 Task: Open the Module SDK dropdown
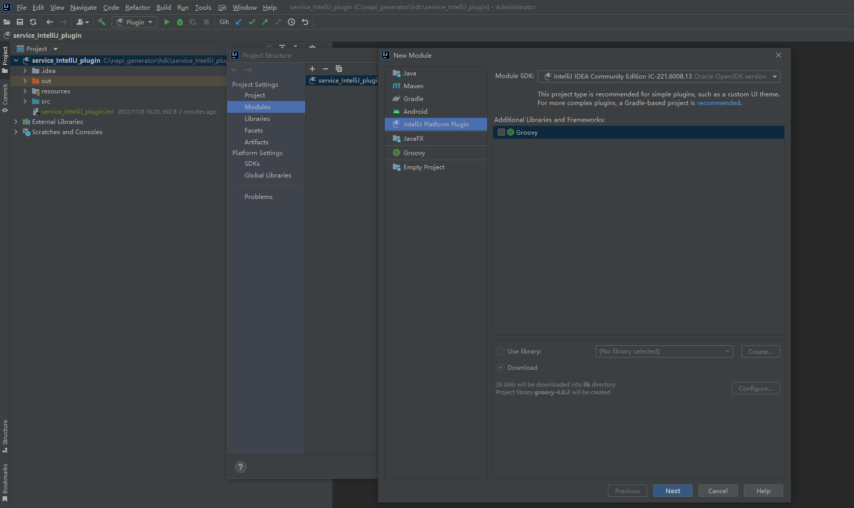click(x=659, y=77)
